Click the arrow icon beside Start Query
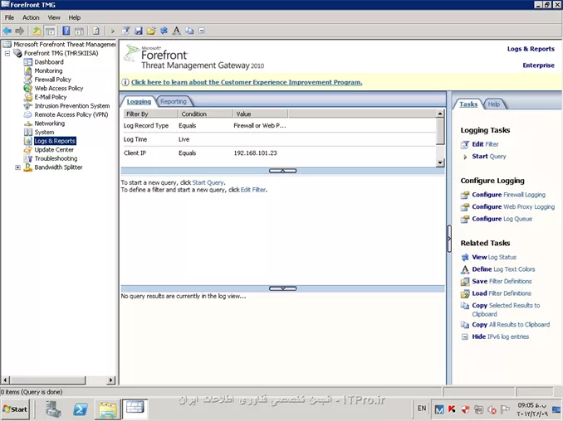 click(x=465, y=157)
